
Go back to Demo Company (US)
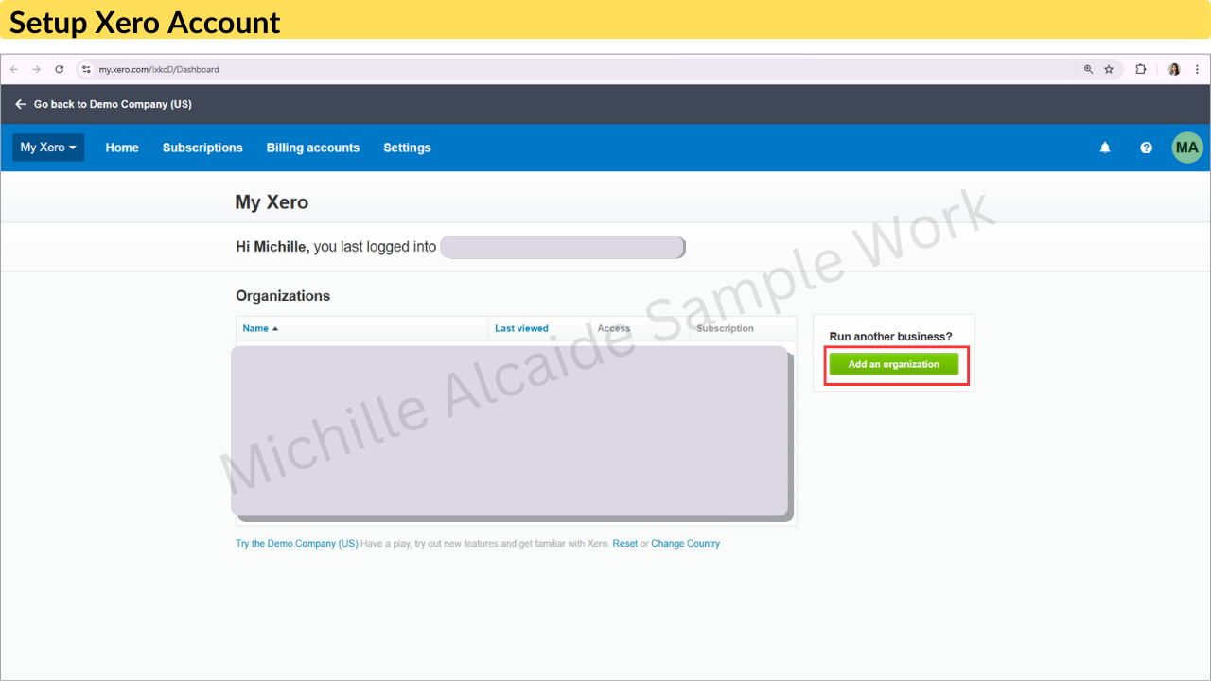[x=104, y=104]
